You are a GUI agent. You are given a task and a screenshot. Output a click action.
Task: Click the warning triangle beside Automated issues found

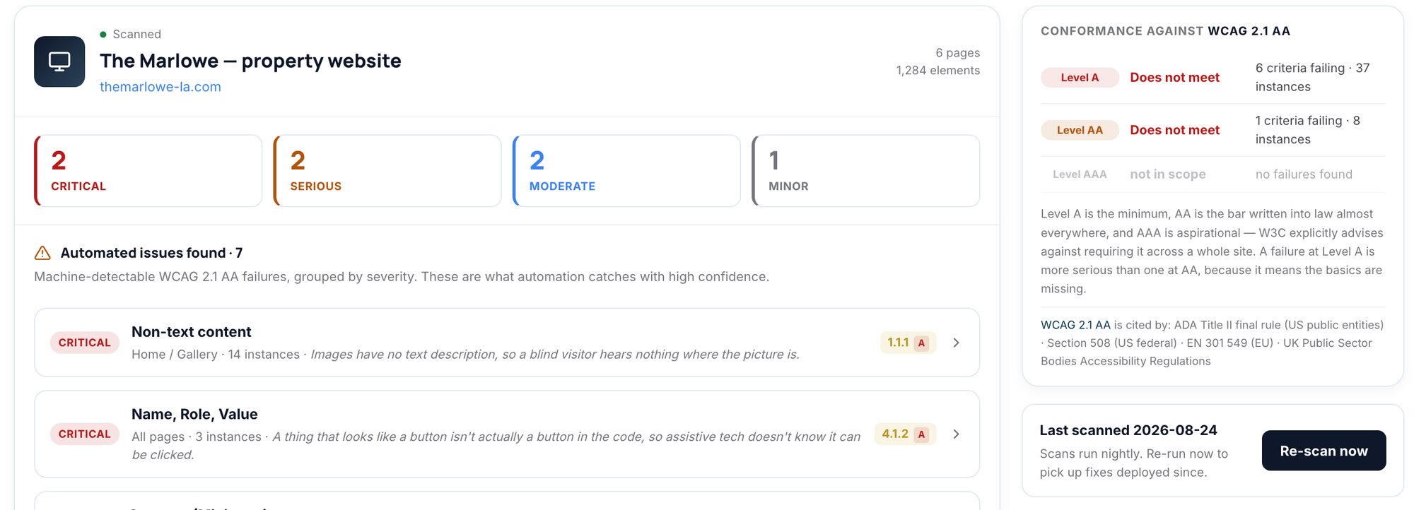point(42,253)
